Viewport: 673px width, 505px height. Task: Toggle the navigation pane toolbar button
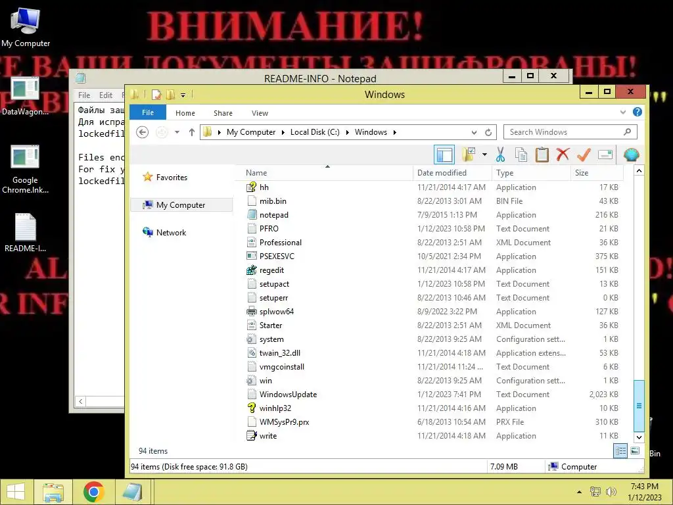coord(444,155)
